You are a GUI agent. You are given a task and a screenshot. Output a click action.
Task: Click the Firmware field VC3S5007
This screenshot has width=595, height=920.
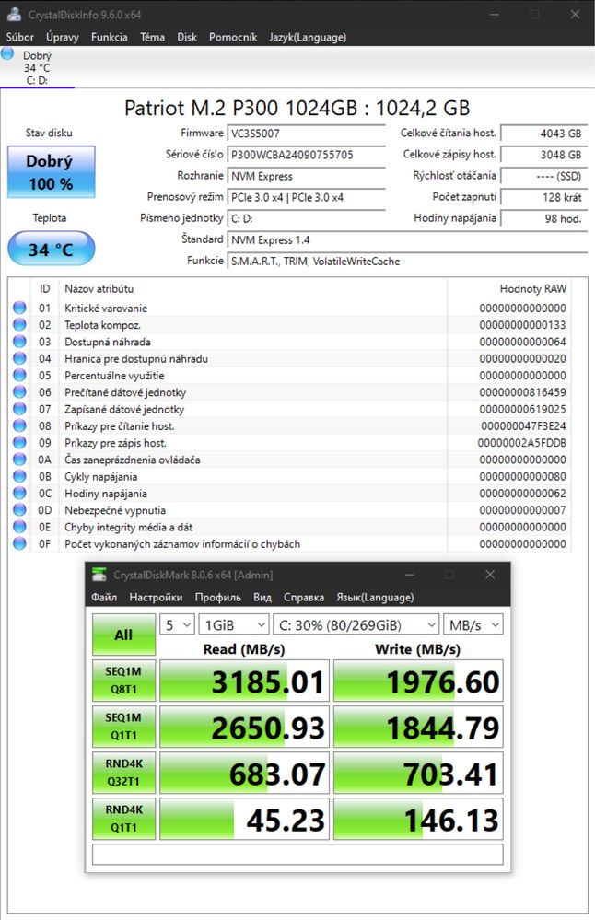pos(307,134)
